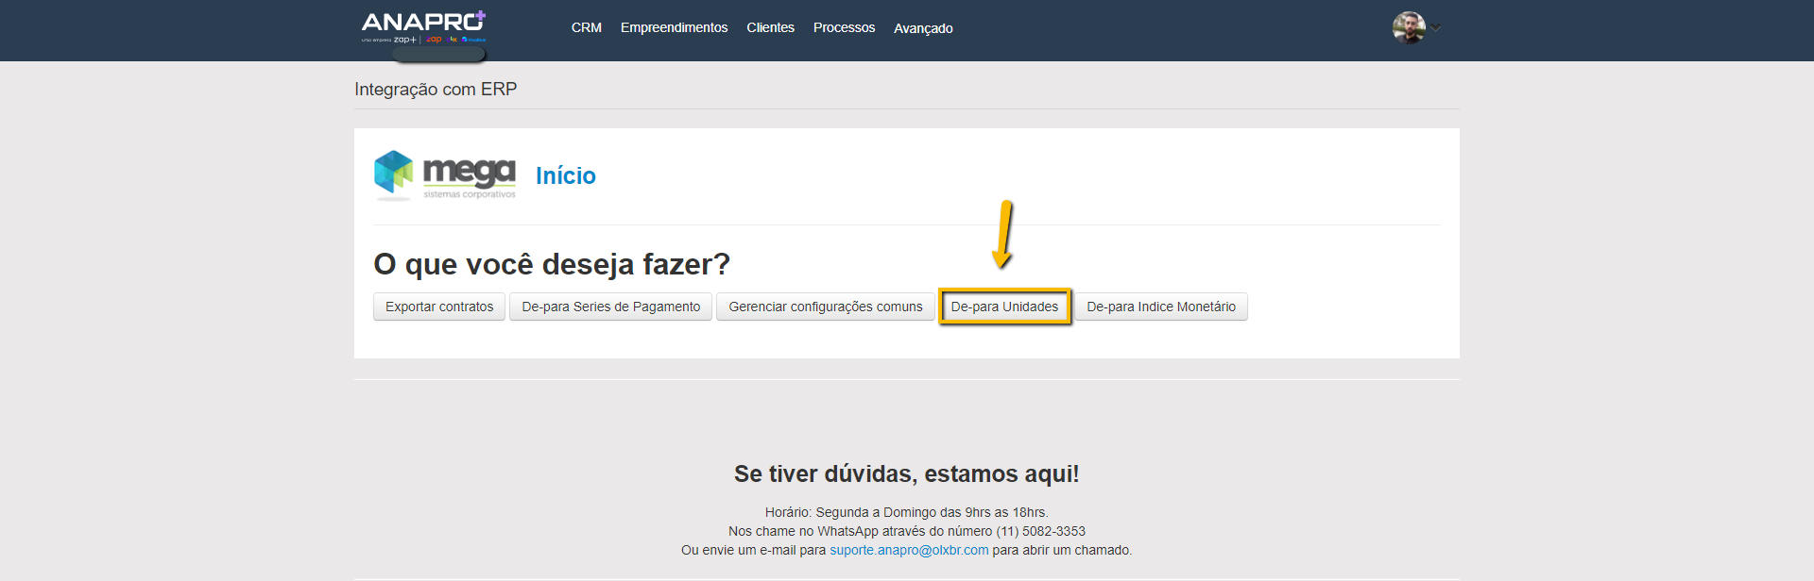Click the Mega sistemas corporativos logo
The image size is (1814, 581).
[x=445, y=175]
